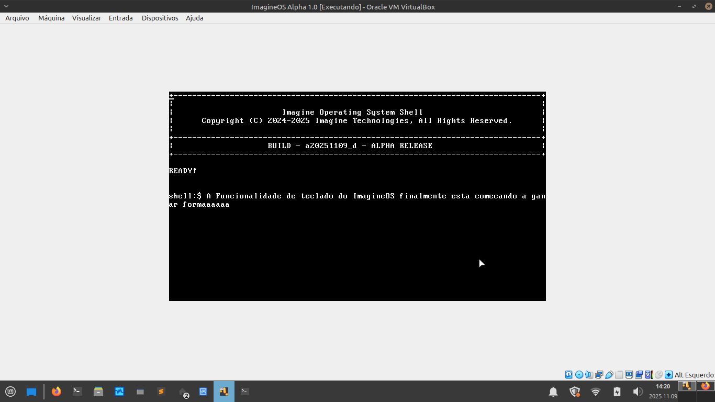Expand the Visualizar menu
Image resolution: width=715 pixels, height=402 pixels.
tap(86, 18)
